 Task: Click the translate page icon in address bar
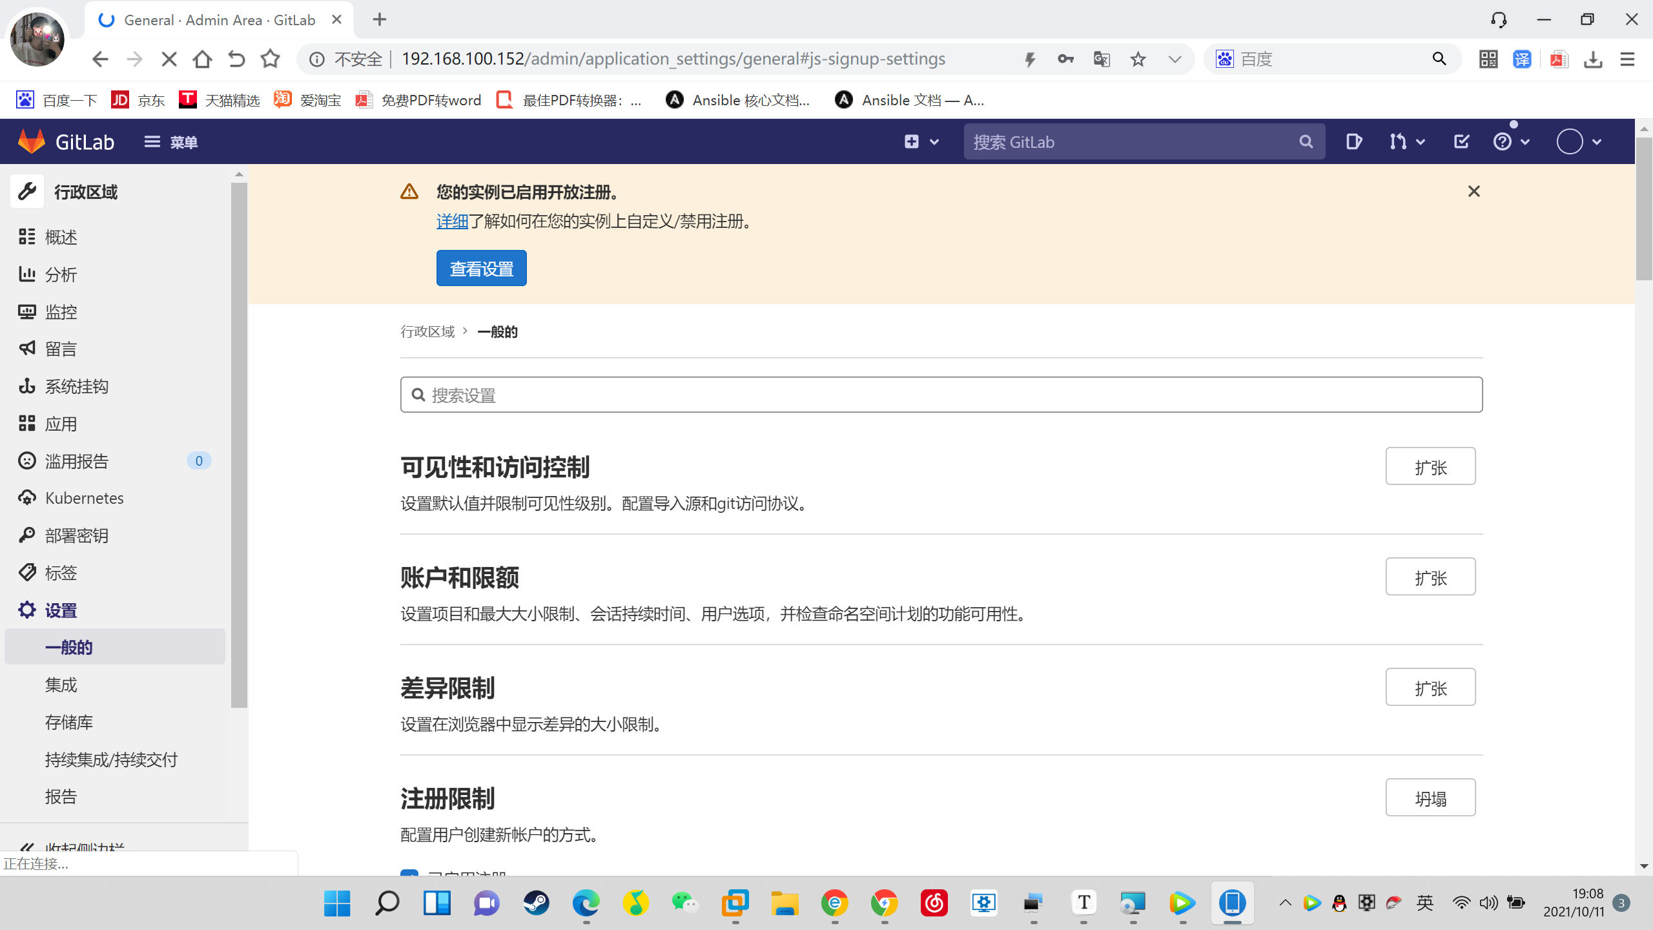tap(1102, 59)
